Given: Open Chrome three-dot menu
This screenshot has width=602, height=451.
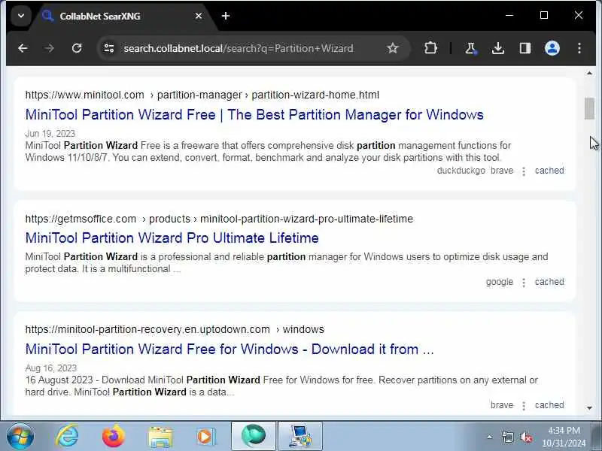Looking at the screenshot, I should [579, 48].
